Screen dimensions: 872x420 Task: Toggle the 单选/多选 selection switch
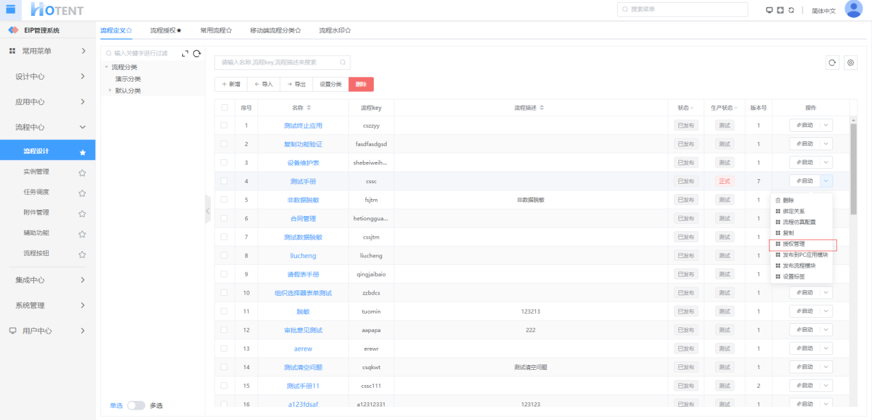point(136,406)
